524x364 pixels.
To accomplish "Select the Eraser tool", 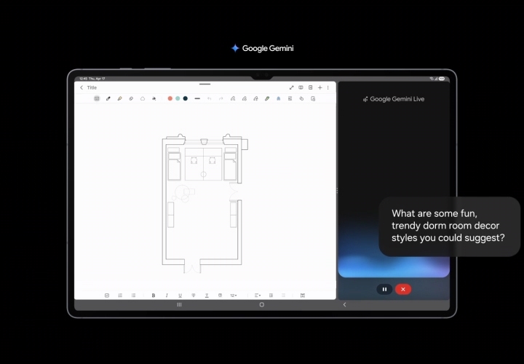I will tap(131, 98).
